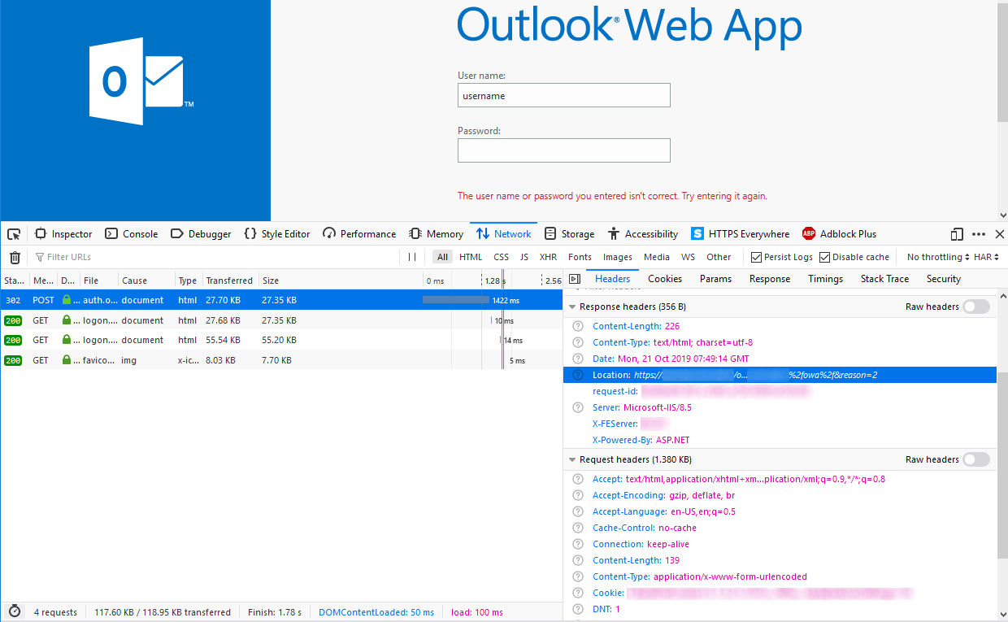Screen dimensions: 1008x622
Task: Open help icon for Accept-Encoding header
Action: coord(578,495)
